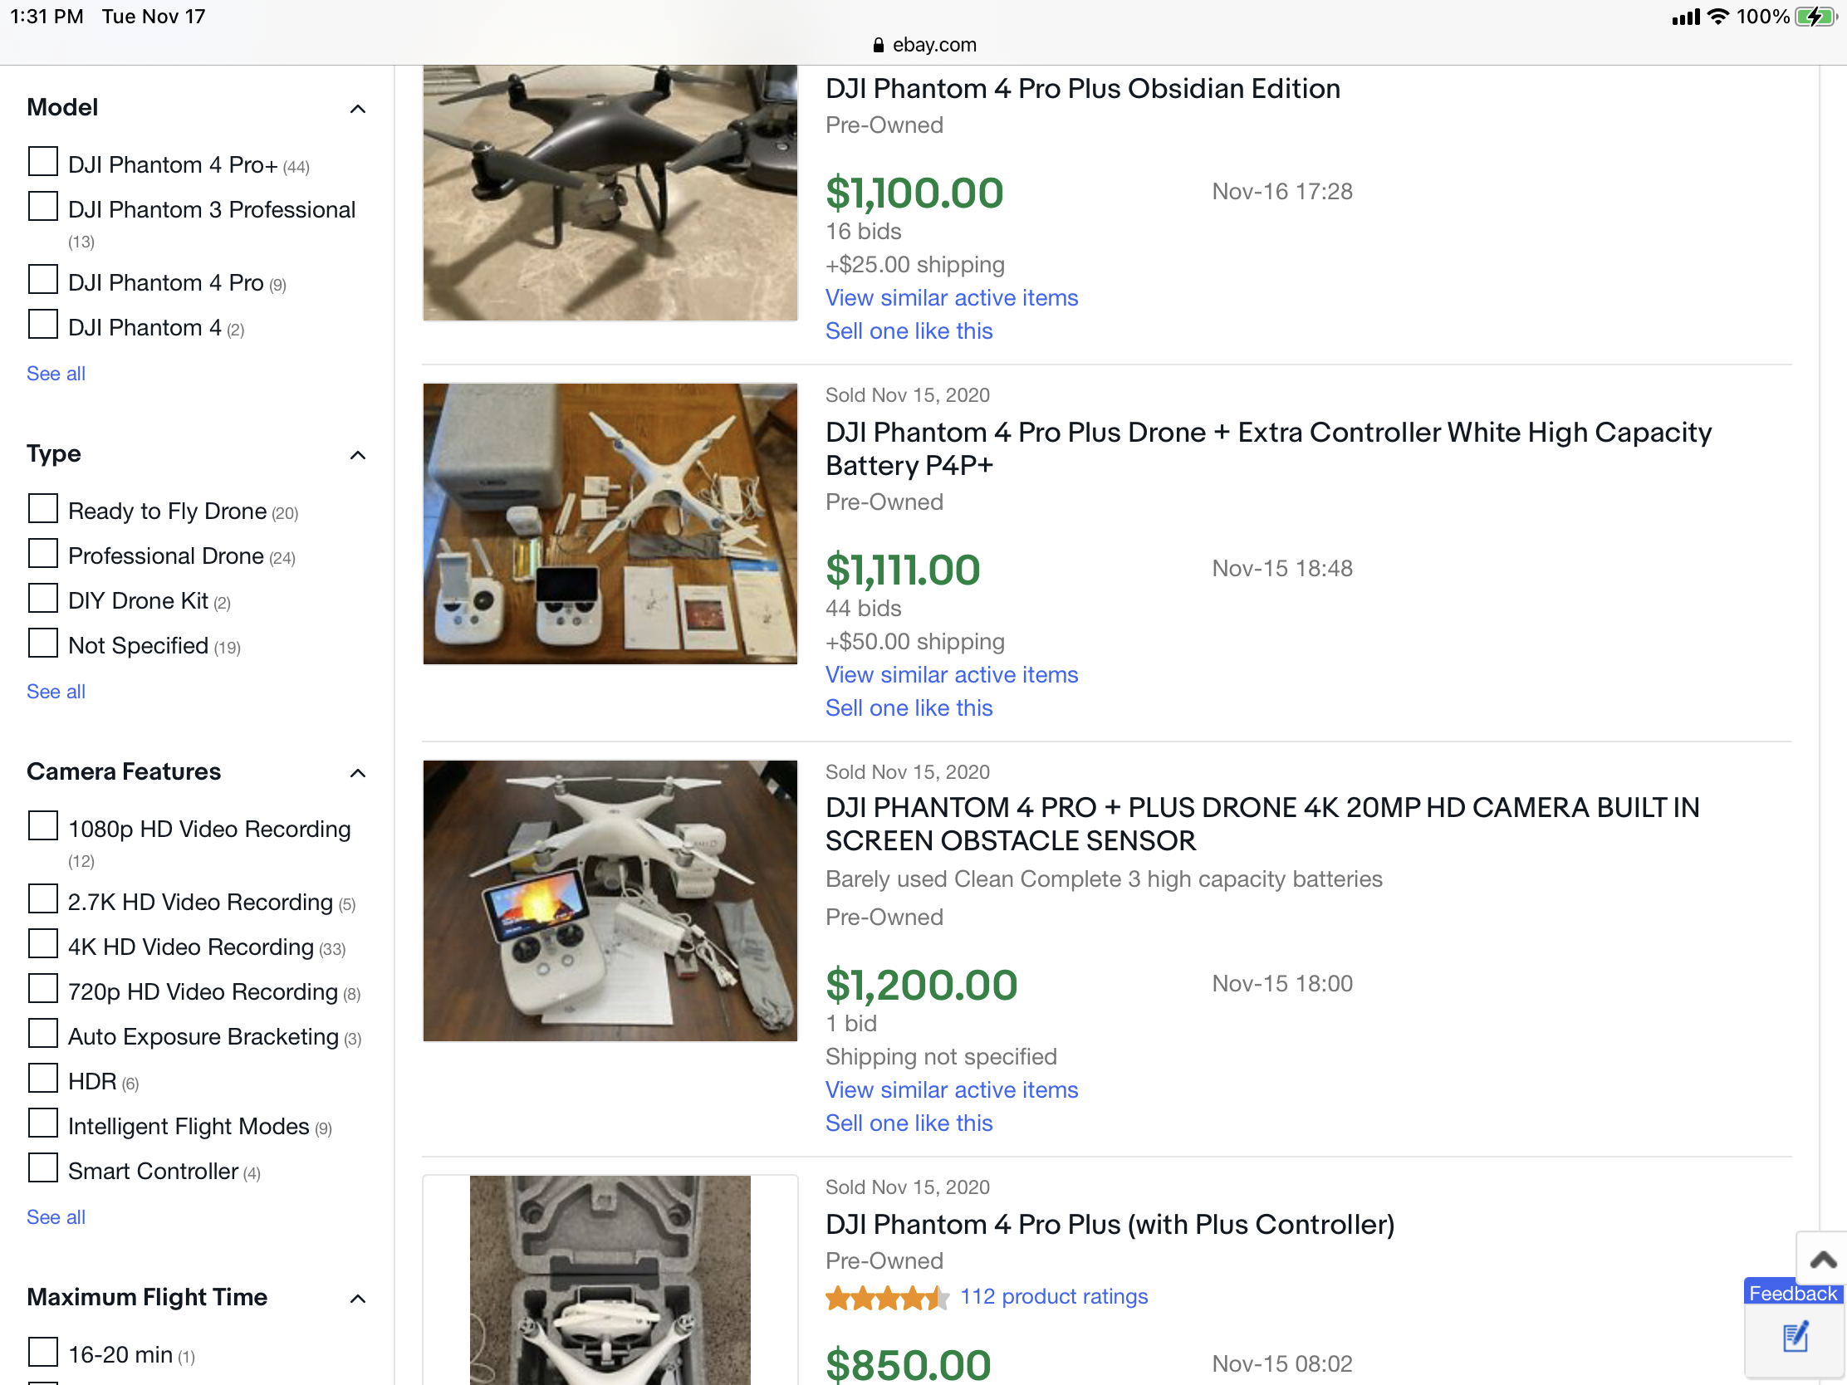Collapse the Camera Features section
This screenshot has height=1385, width=1847.
tap(357, 773)
